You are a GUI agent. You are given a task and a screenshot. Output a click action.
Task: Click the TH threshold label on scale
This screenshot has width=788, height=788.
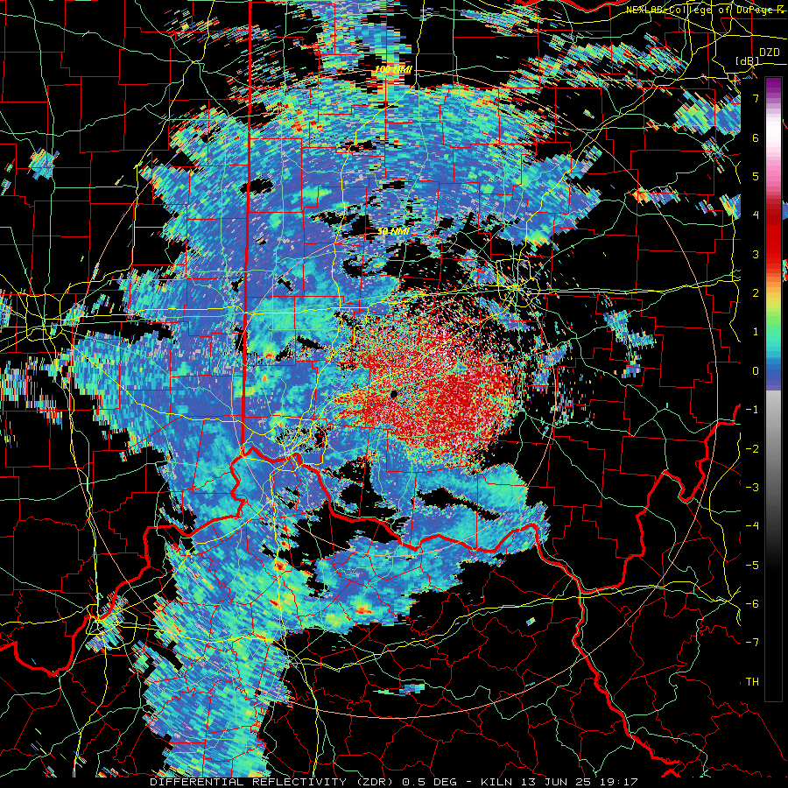(x=752, y=682)
